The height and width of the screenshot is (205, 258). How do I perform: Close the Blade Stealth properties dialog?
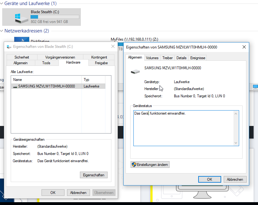tap(113, 46)
